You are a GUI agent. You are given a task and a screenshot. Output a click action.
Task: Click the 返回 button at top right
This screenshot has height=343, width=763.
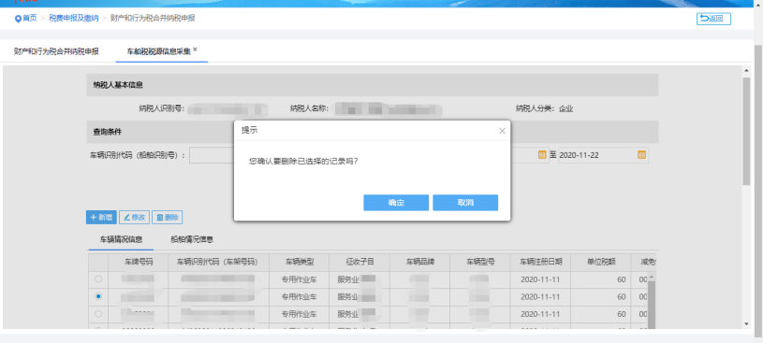point(713,19)
